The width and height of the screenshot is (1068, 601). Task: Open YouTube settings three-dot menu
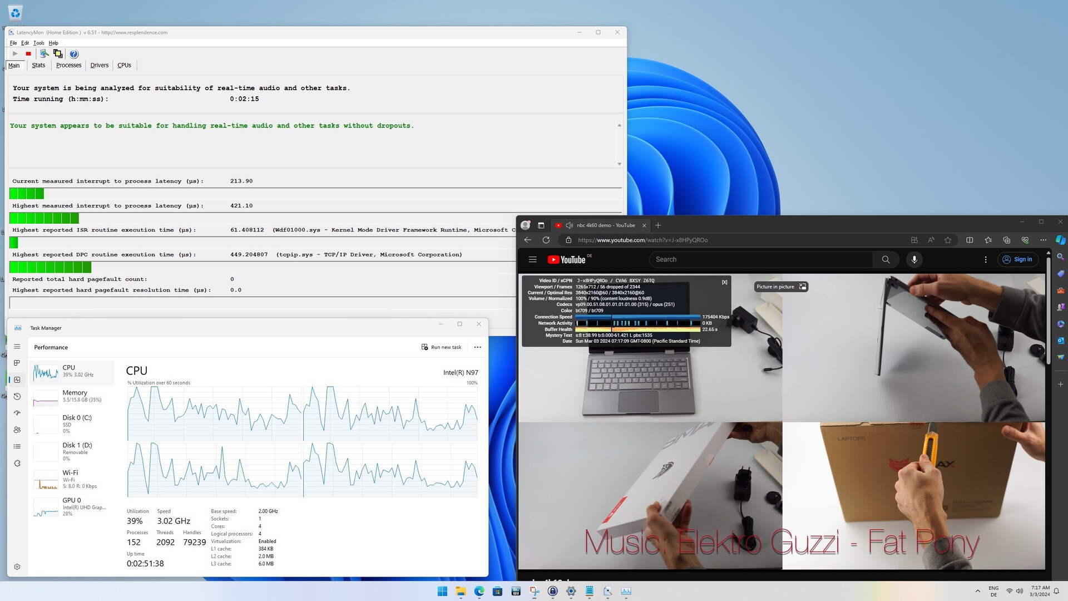point(985,259)
